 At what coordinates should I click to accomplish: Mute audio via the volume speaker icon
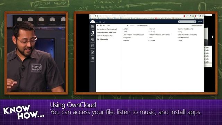click(x=128, y=25)
